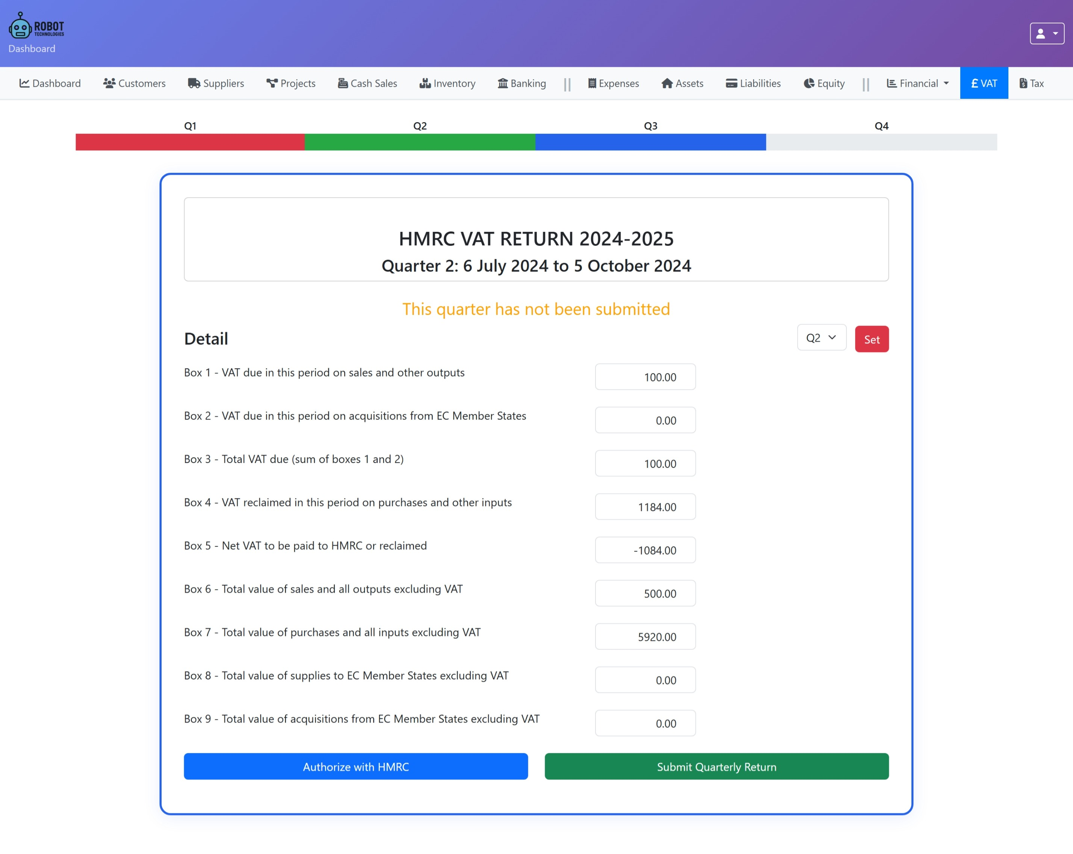Click the Box 7 total purchases field

tap(645, 637)
